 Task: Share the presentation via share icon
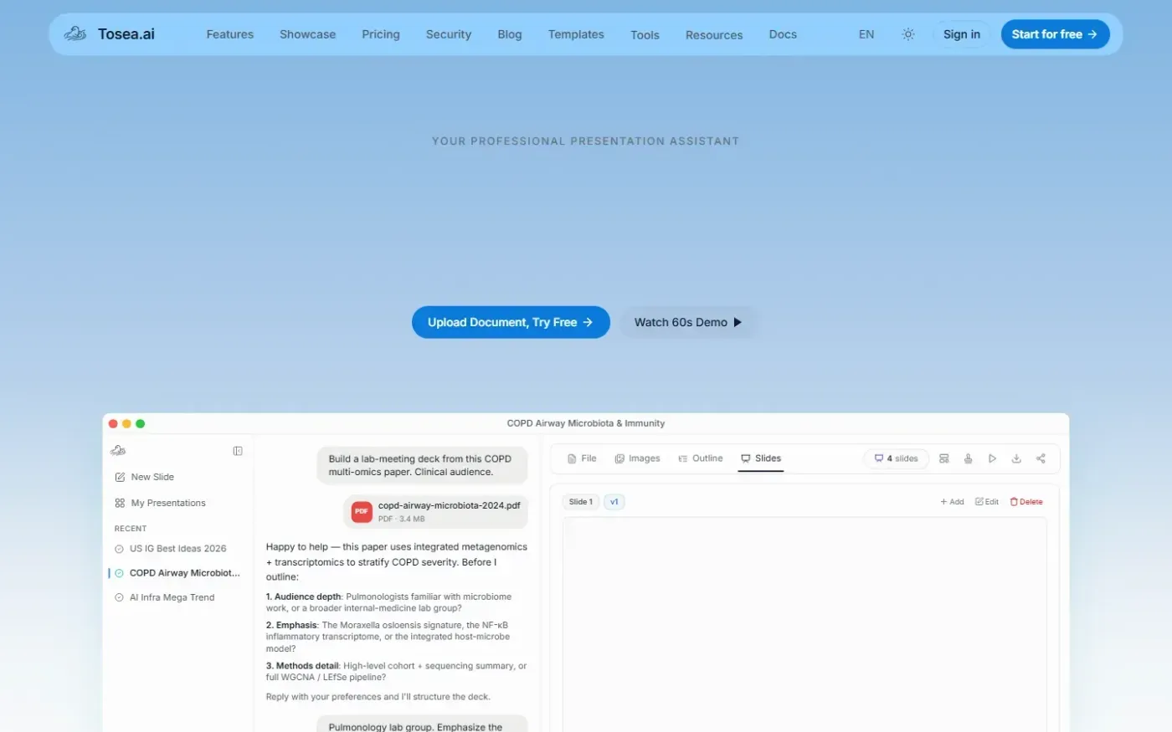point(1041,458)
